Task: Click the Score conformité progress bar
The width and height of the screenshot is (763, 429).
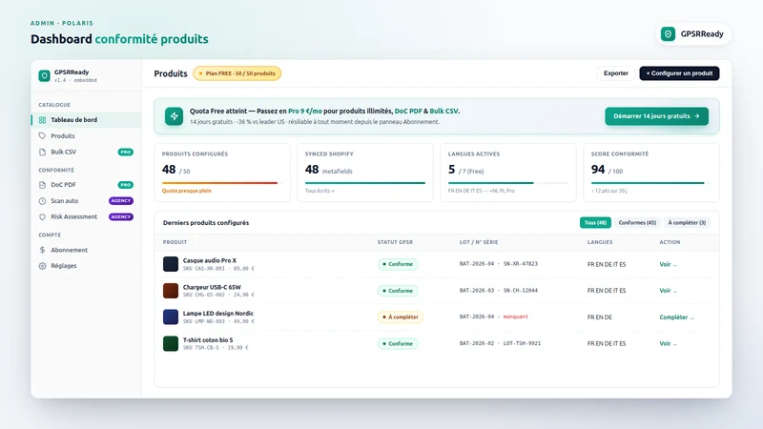Action: click(651, 183)
